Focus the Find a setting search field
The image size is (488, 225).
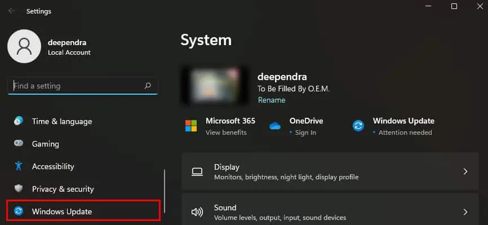(83, 86)
